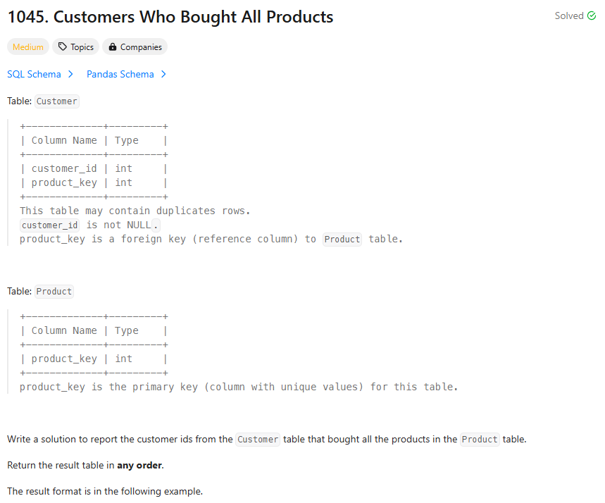Click the customer_id inline code in description
605x503 pixels.
click(x=50, y=225)
